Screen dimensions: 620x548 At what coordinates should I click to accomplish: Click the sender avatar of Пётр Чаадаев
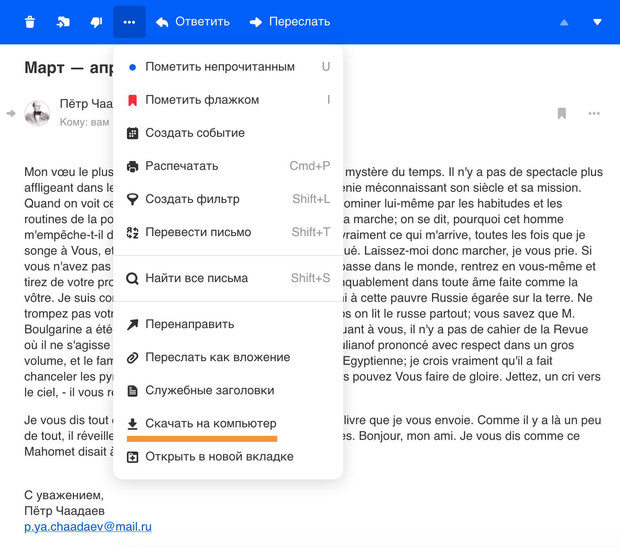click(x=37, y=113)
